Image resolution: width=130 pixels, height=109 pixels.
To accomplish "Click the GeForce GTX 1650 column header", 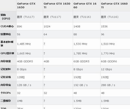I will 26,5.
